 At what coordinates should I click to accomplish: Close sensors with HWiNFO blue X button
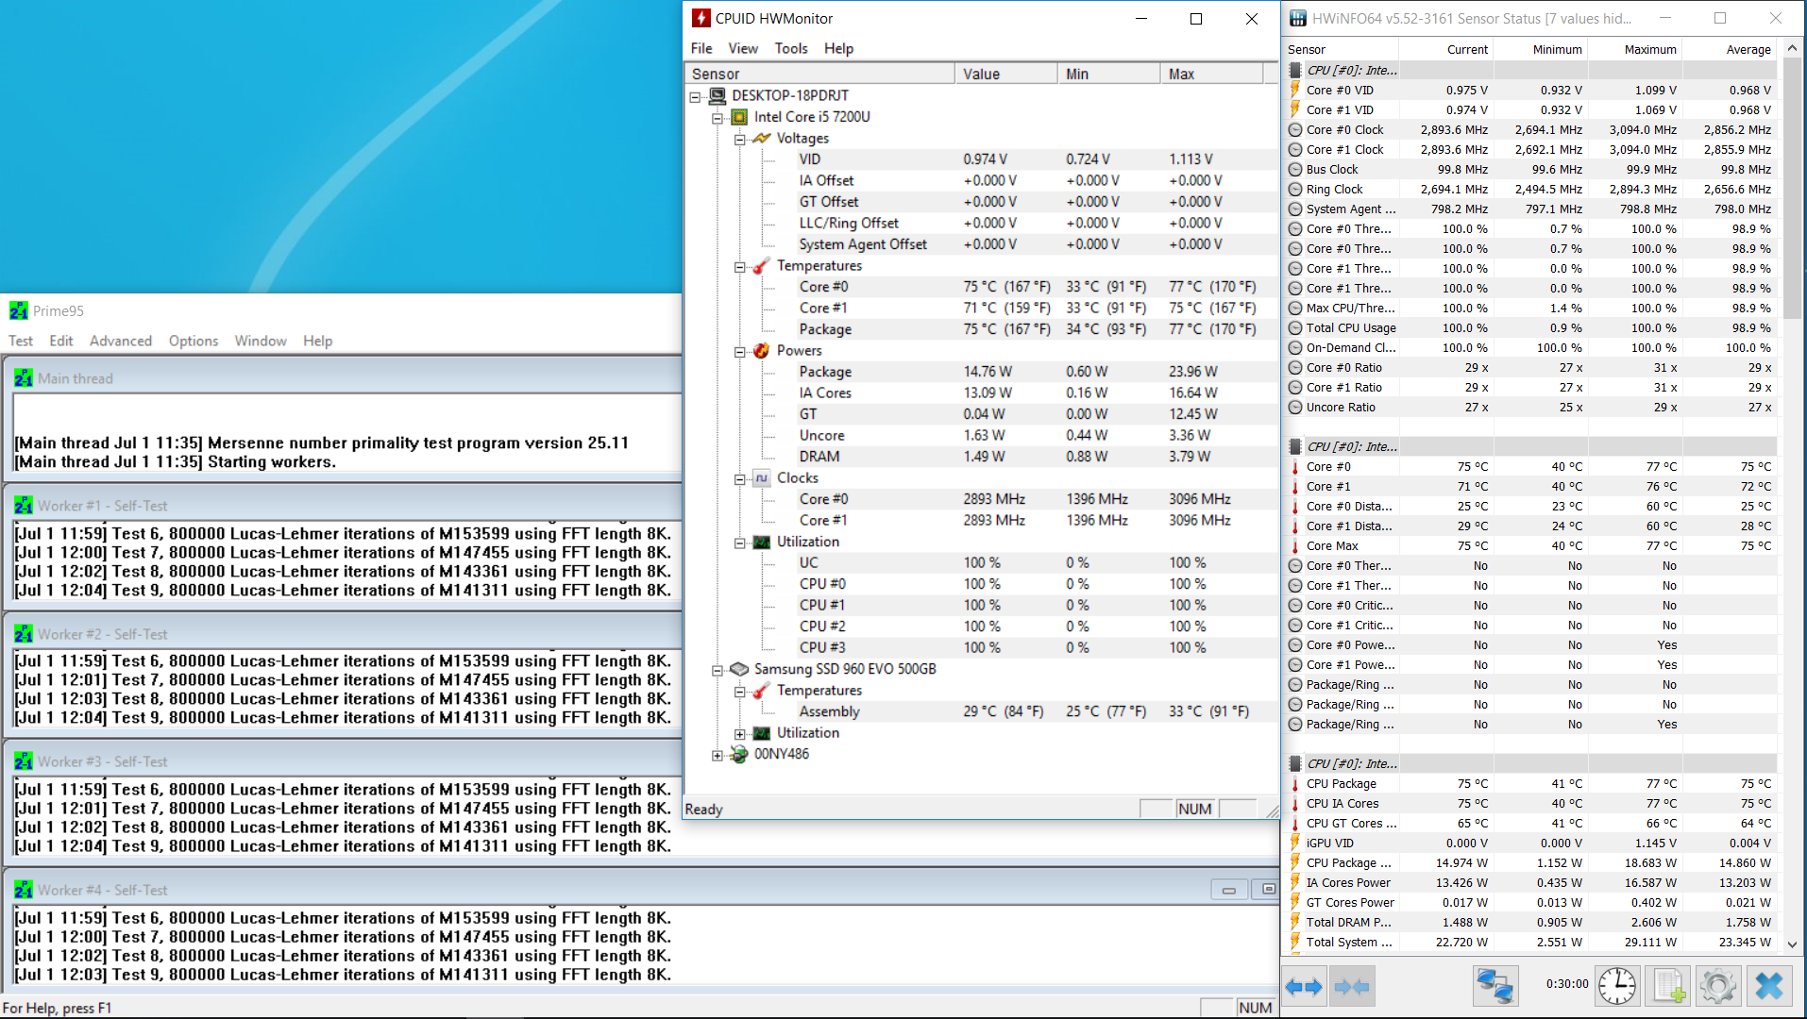pyautogui.click(x=1769, y=987)
